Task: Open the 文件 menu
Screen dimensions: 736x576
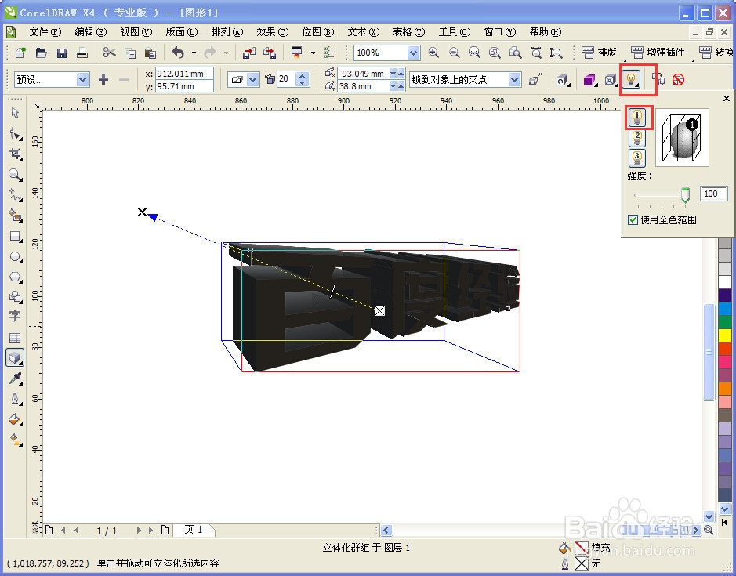Action: tap(45, 32)
